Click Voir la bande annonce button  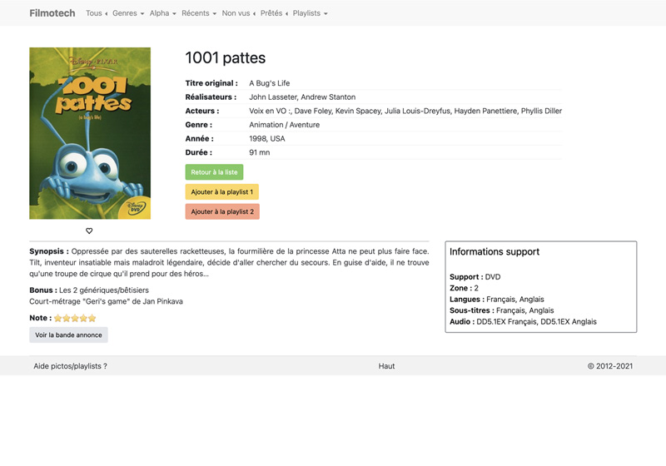tap(68, 335)
